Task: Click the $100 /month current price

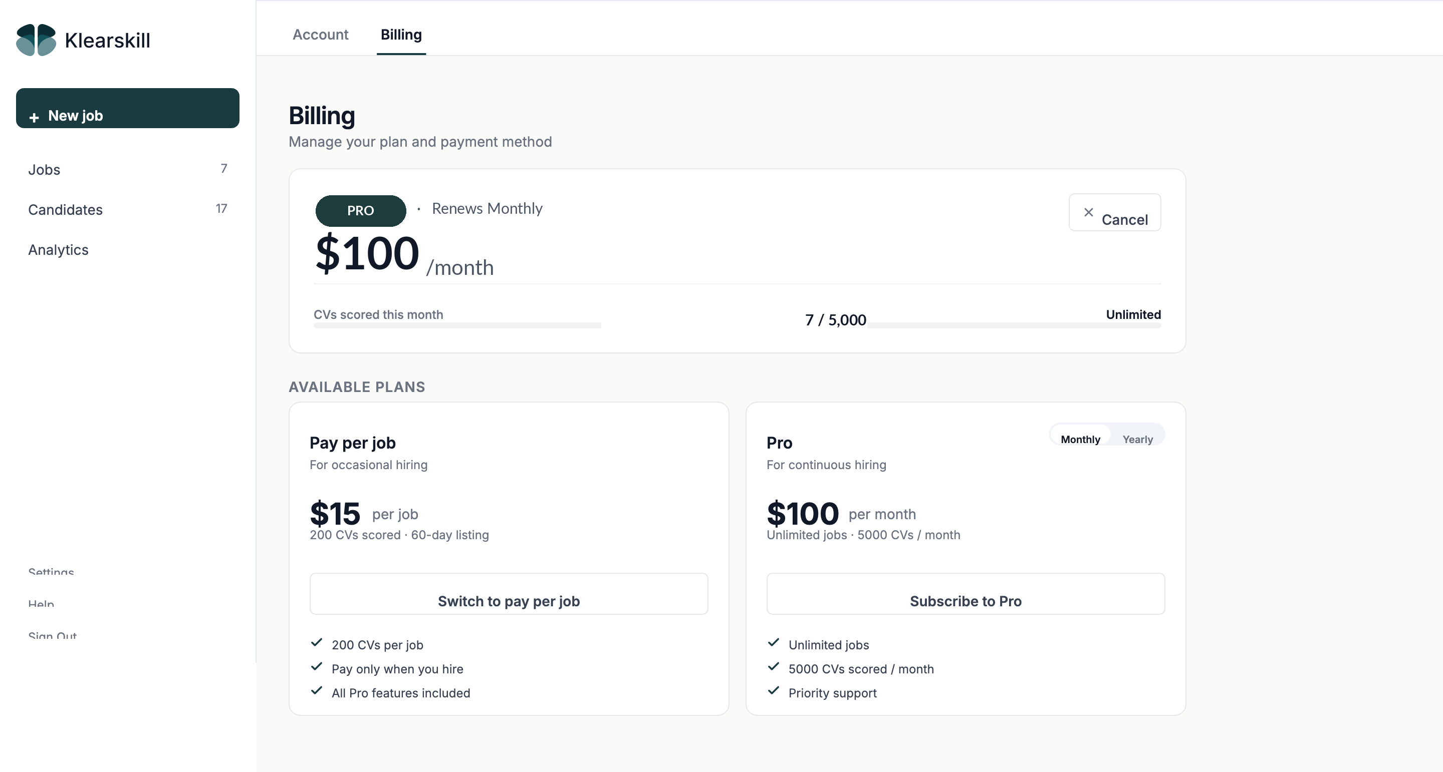Action: point(404,255)
